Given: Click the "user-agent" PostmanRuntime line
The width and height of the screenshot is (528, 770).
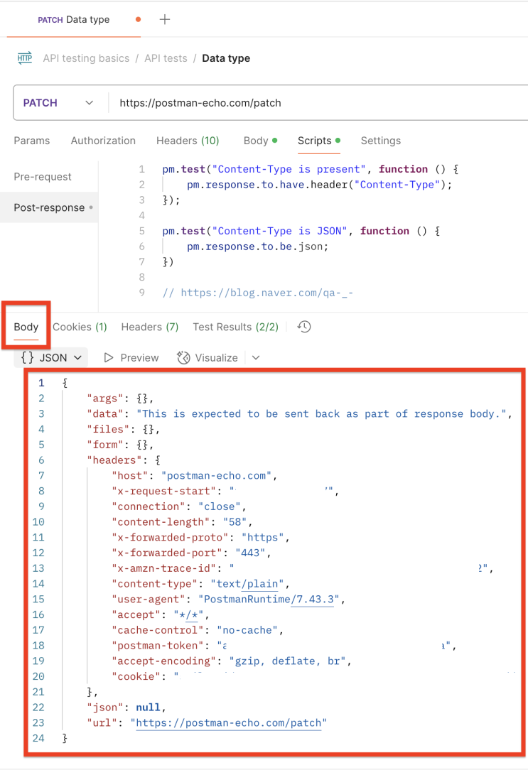Looking at the screenshot, I should pos(228,599).
